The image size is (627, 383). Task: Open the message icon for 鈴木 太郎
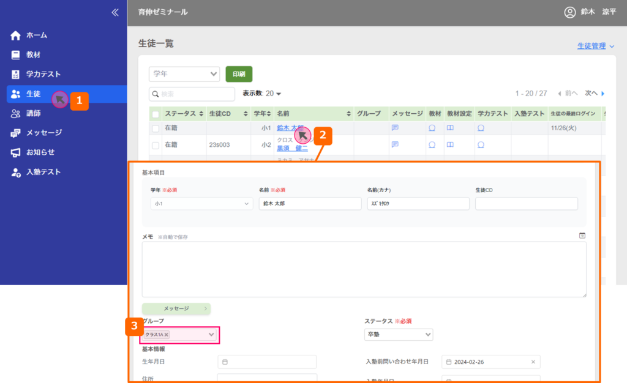coord(395,128)
